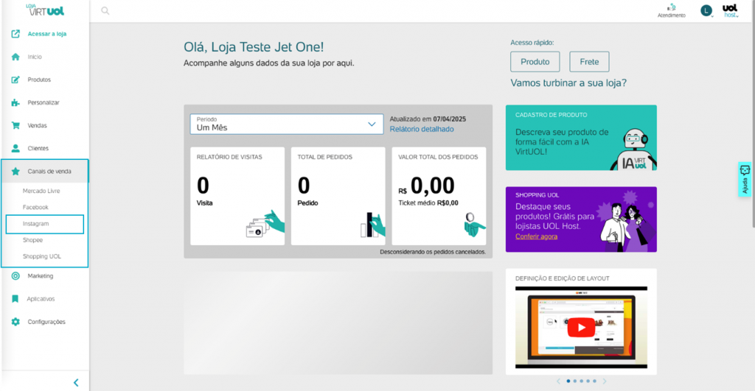Select Facebook sales channel
The image size is (755, 391).
[35, 208]
